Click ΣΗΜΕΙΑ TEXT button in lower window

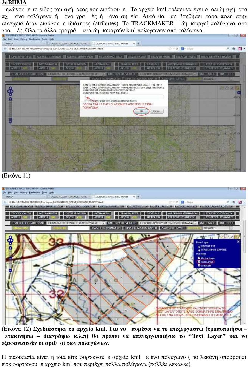pyautogui.click(x=129, y=213)
